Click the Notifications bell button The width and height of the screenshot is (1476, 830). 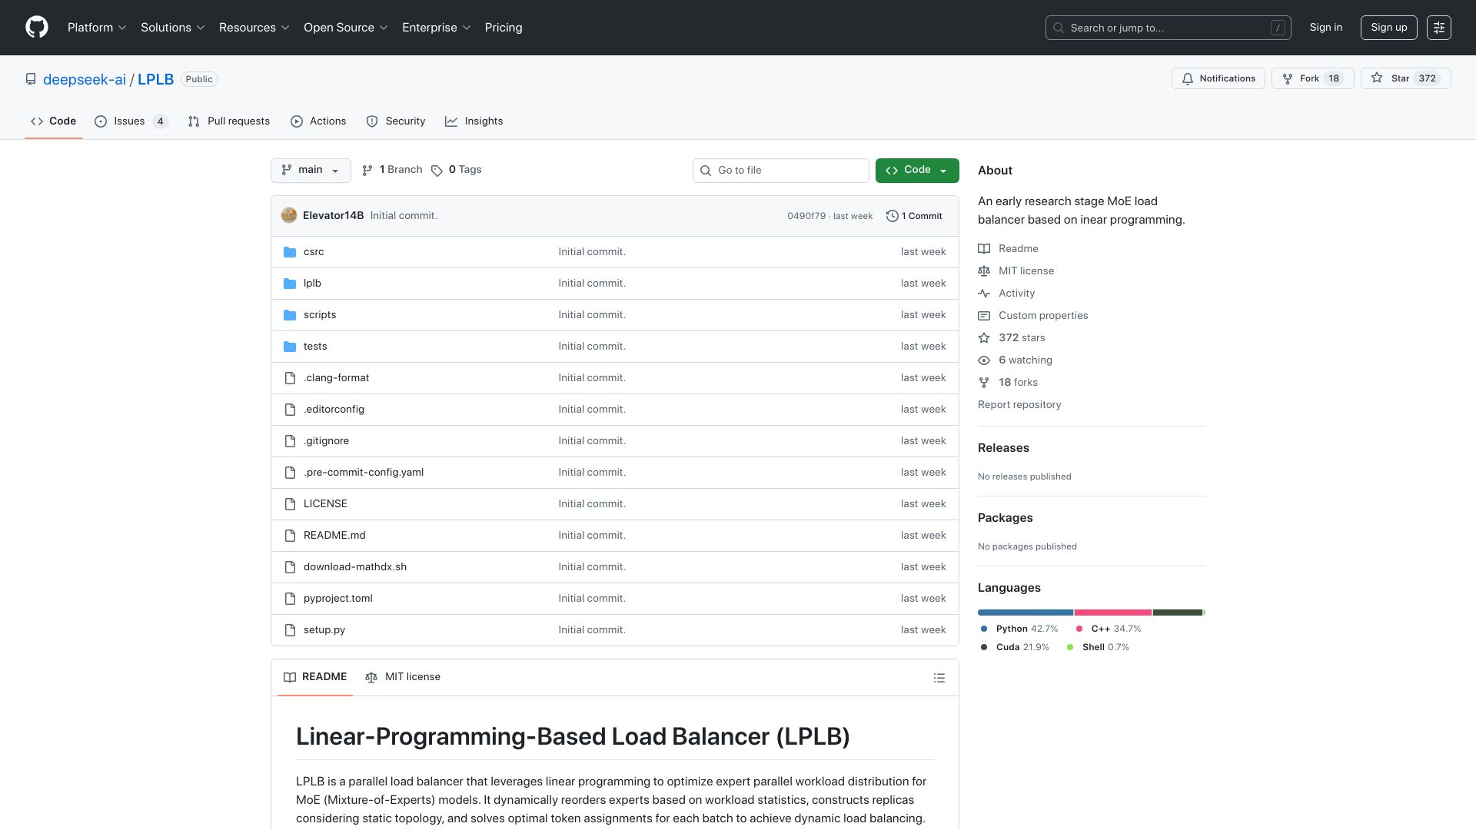tap(1218, 78)
